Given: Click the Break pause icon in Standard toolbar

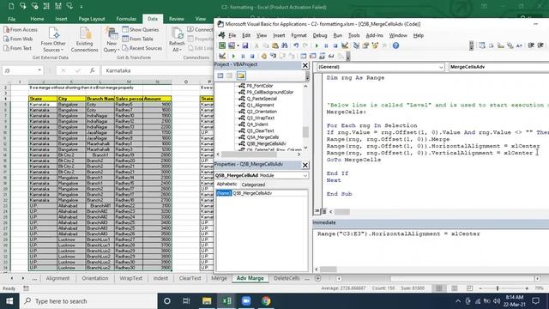Looking at the screenshot, I should (326, 45).
